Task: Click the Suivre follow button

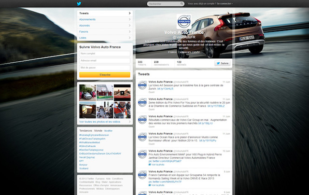Action: [223, 63]
